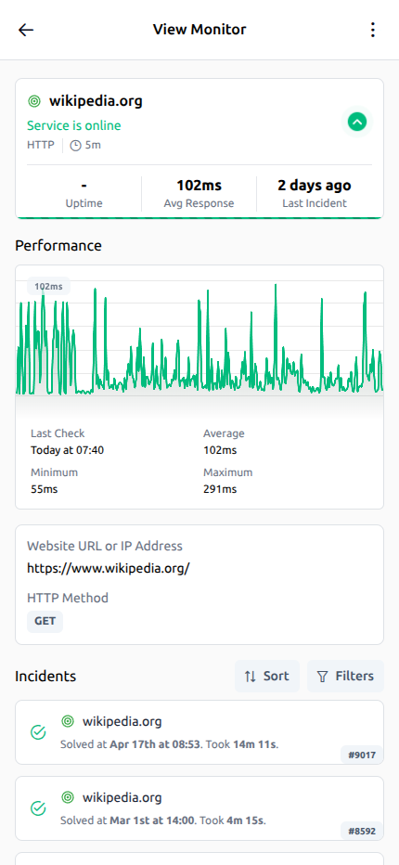Click the View Monitor page title
Image resolution: width=399 pixels, height=865 pixels.
[x=199, y=30]
